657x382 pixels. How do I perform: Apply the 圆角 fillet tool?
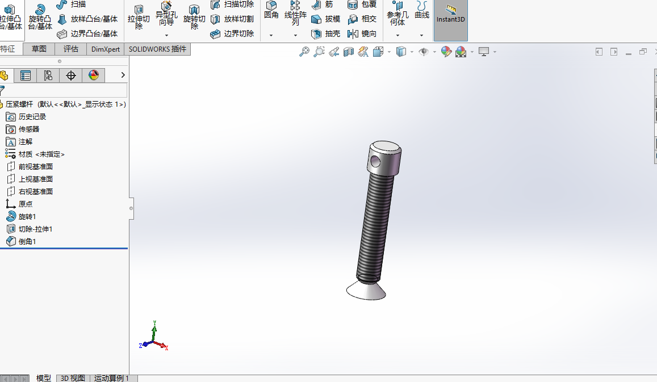[271, 10]
